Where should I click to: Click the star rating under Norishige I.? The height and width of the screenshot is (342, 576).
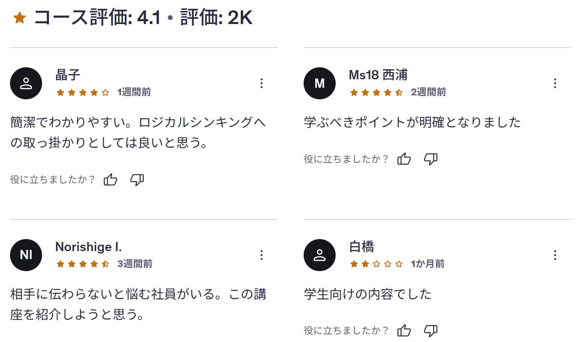coord(83,264)
